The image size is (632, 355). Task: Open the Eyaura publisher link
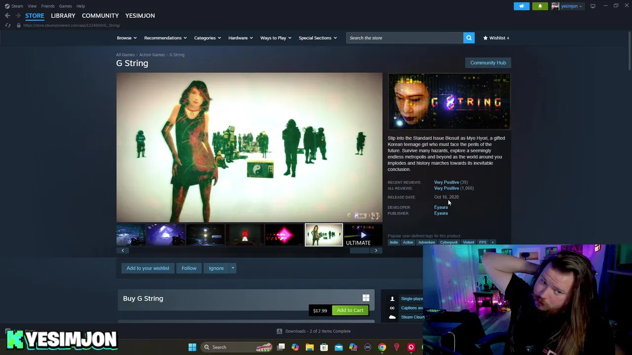coord(441,213)
